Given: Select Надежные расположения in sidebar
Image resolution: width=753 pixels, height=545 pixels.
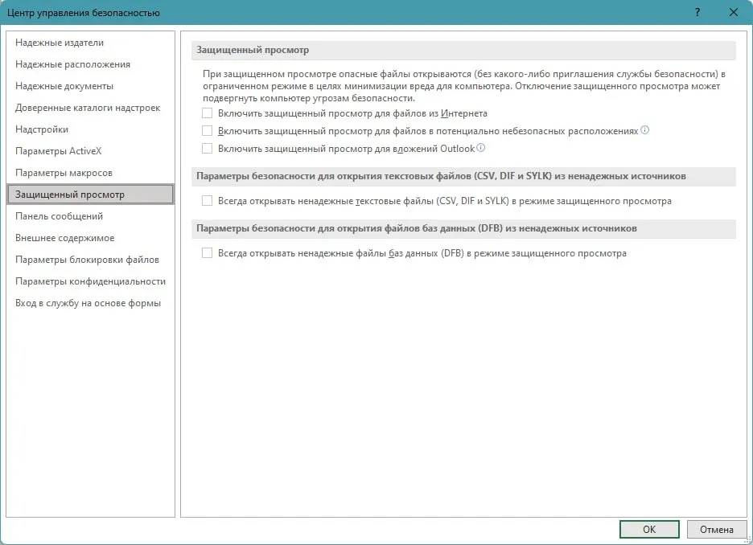Looking at the screenshot, I should click(x=72, y=64).
